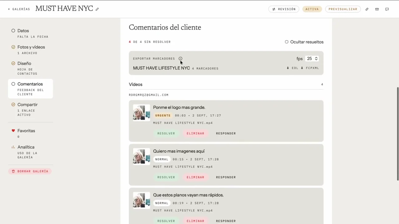This screenshot has height=224, width=399.
Task: Open thumbnail of 'Ponme el logo mas grande' comment
Action: (x=142, y=113)
